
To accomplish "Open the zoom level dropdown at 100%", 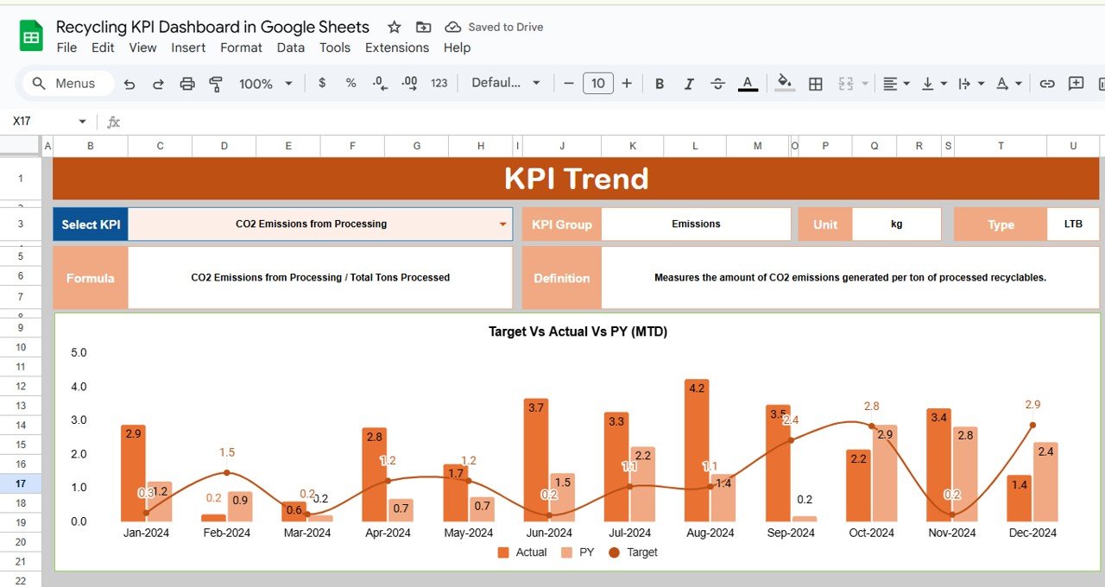I will tap(266, 84).
